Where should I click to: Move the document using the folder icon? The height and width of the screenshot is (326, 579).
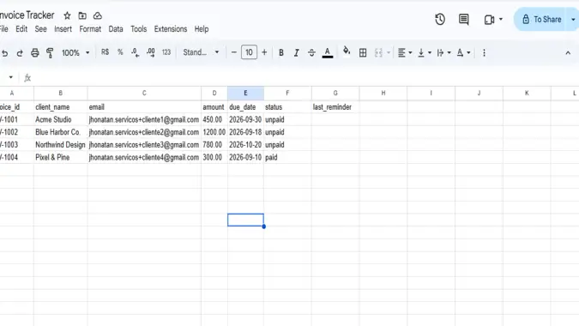pyautogui.click(x=82, y=15)
